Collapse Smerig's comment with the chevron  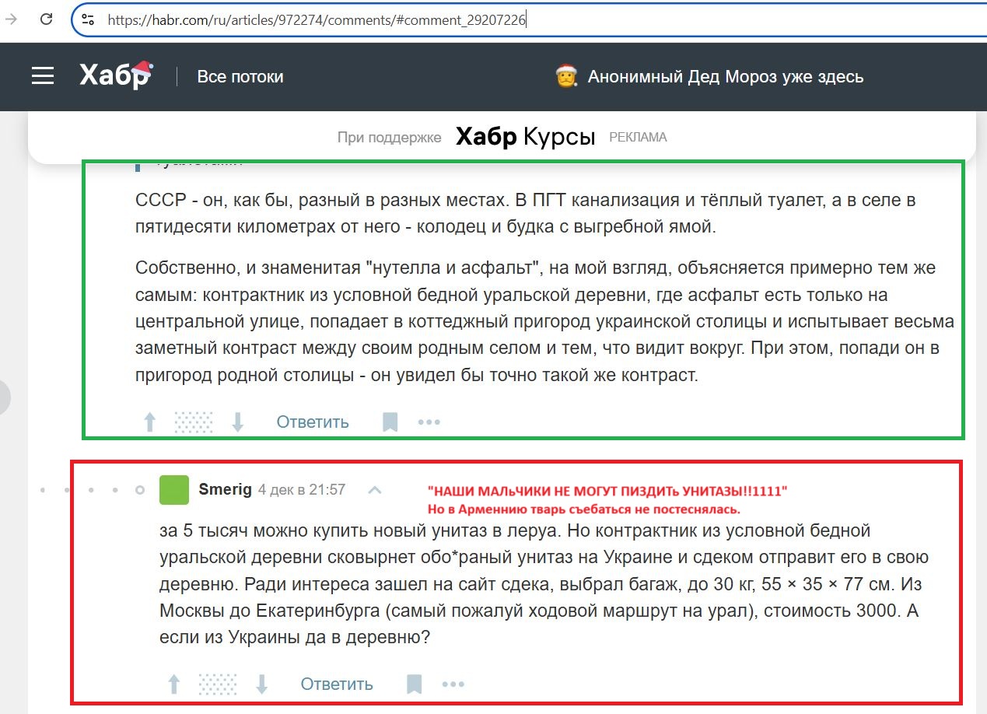376,490
